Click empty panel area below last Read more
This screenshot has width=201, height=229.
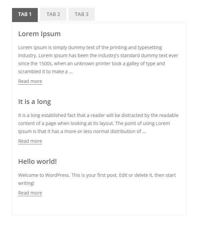coord(99,206)
